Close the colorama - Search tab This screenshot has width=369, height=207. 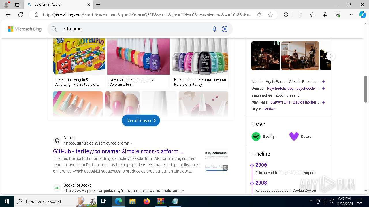click(89, 5)
